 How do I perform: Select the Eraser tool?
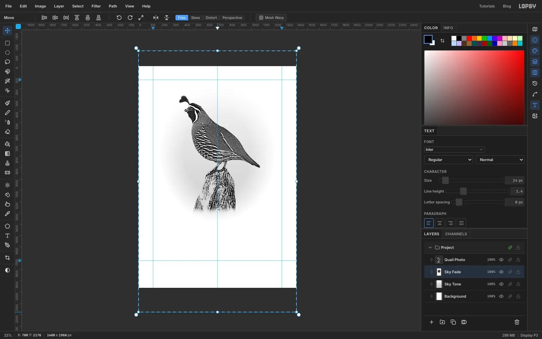[7, 132]
